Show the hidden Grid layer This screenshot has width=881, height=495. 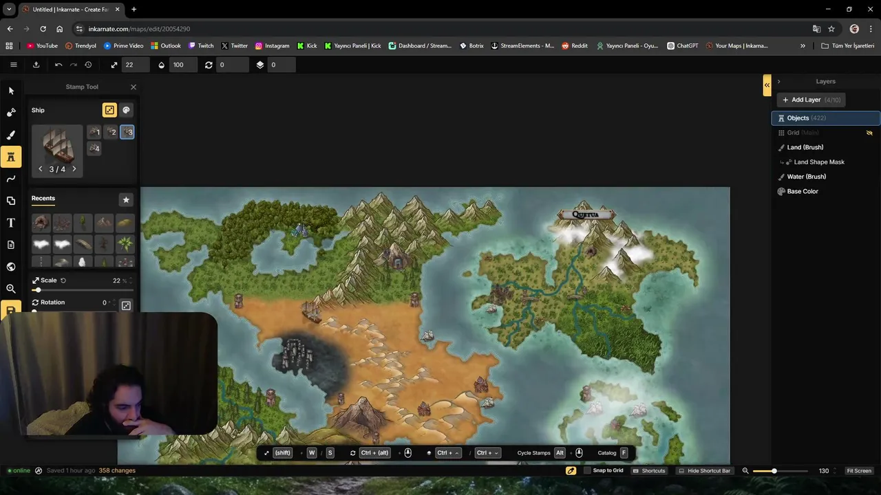[869, 133]
